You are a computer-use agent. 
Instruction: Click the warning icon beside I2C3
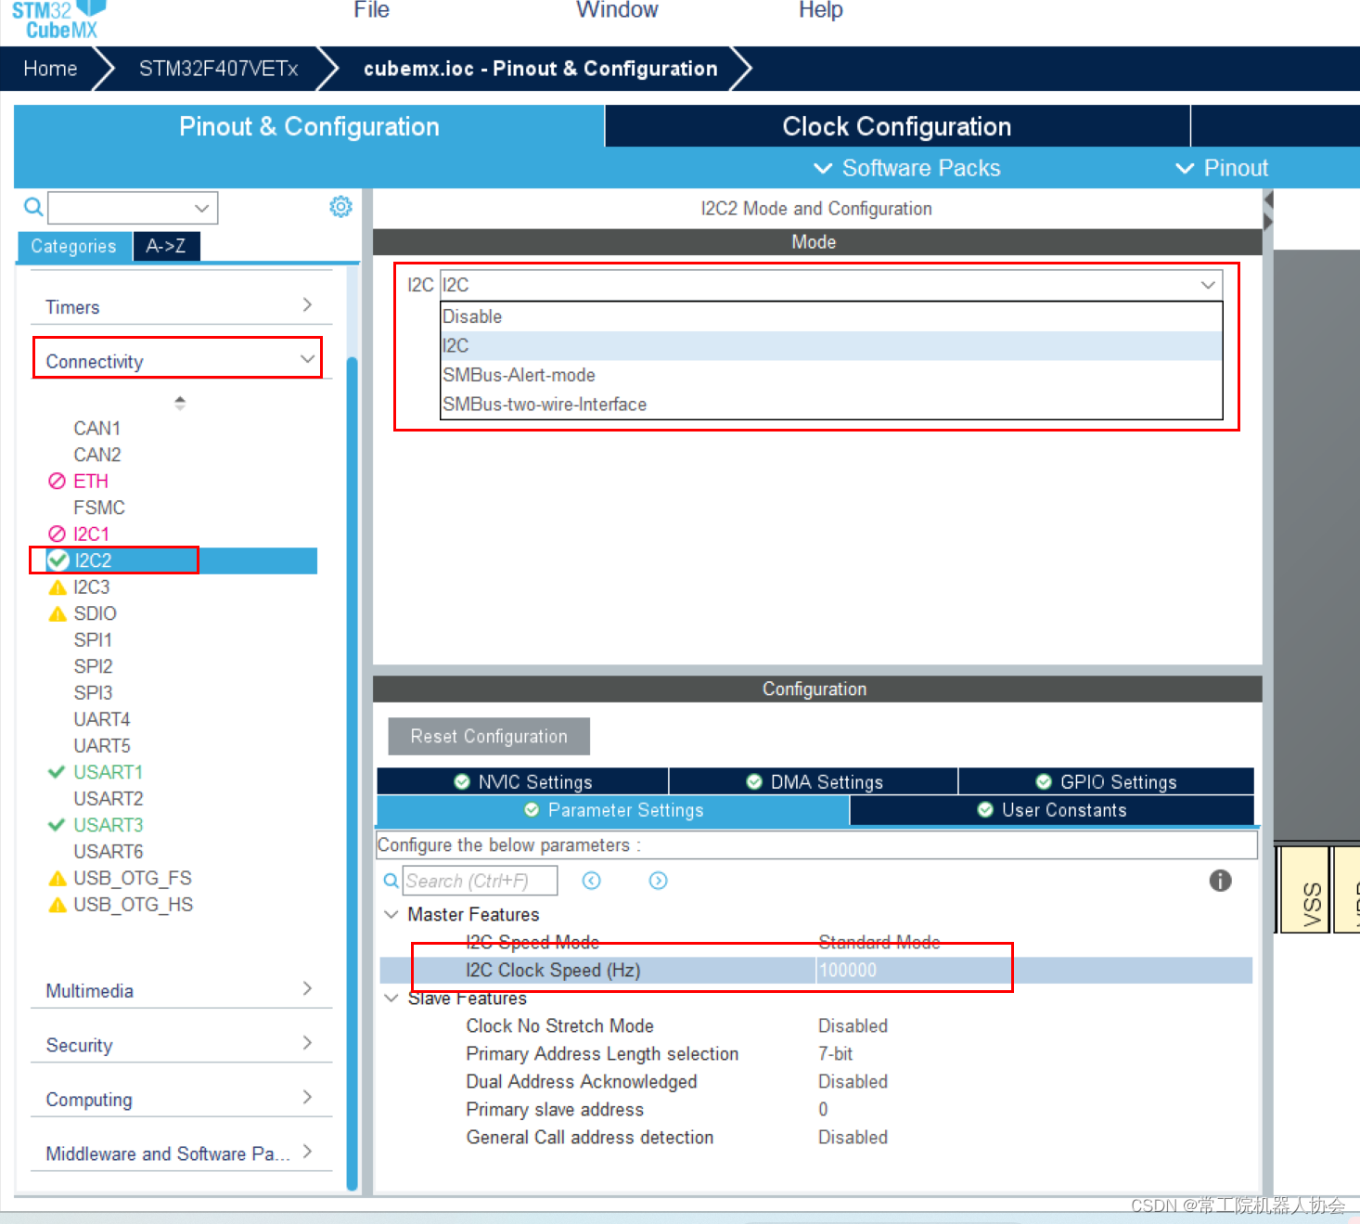[58, 587]
